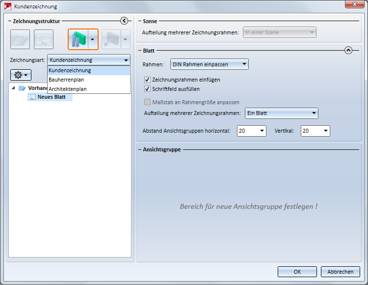
Task: Collapse the Blatt section with up chevron
Action: pos(348,50)
